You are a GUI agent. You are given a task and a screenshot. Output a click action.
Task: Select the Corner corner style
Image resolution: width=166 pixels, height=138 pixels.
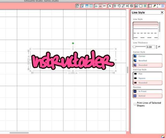click(148, 56)
